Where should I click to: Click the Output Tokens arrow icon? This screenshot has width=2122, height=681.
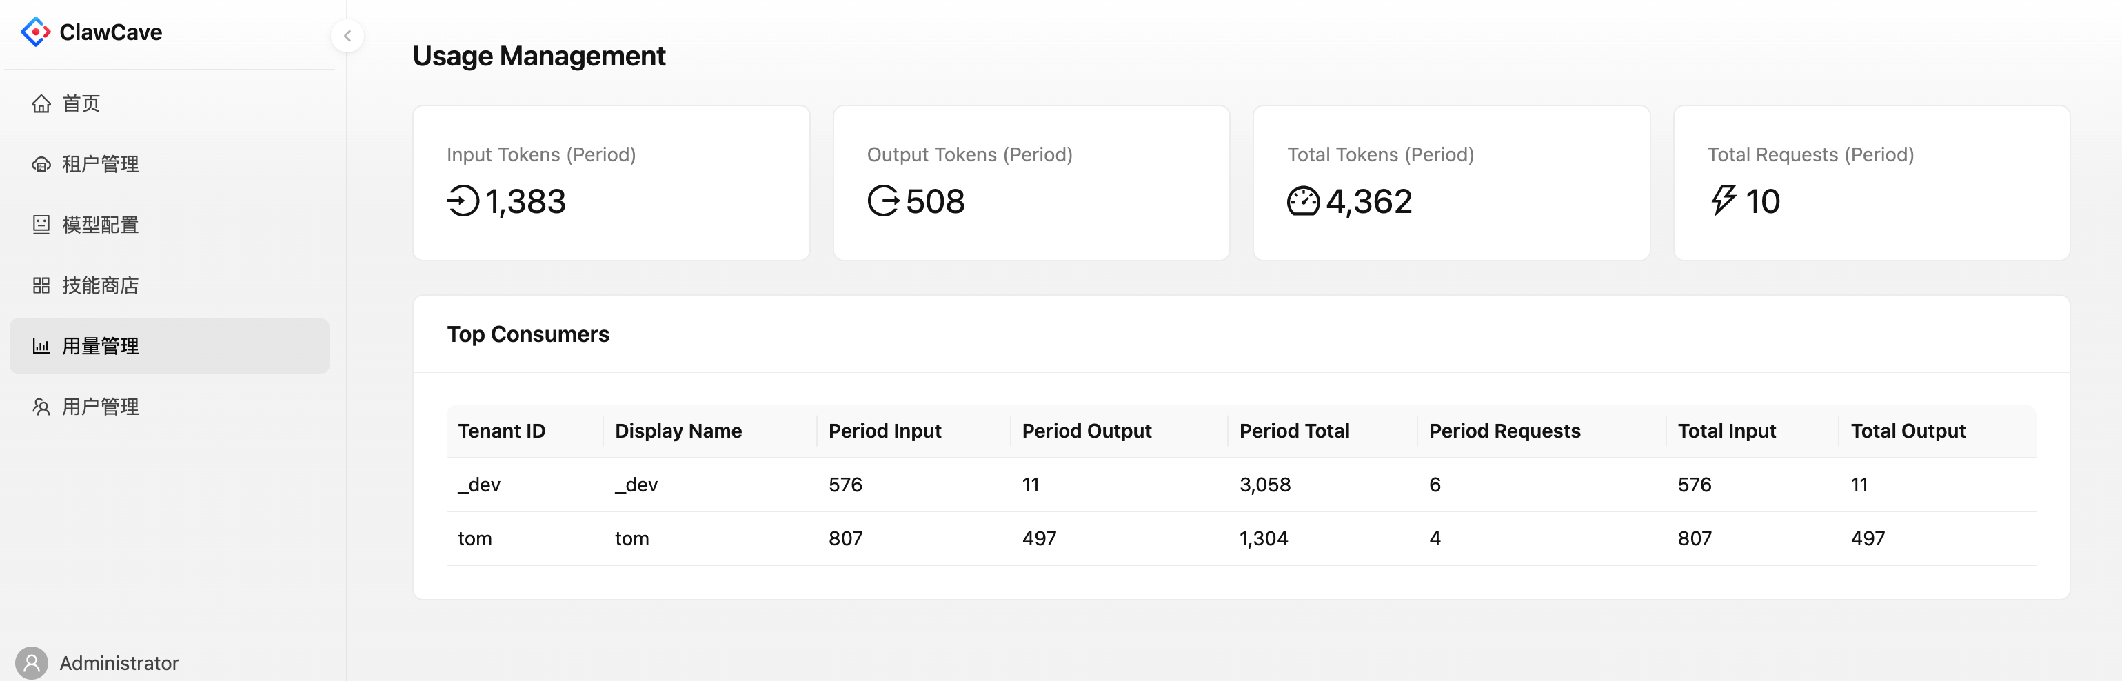pos(883,201)
